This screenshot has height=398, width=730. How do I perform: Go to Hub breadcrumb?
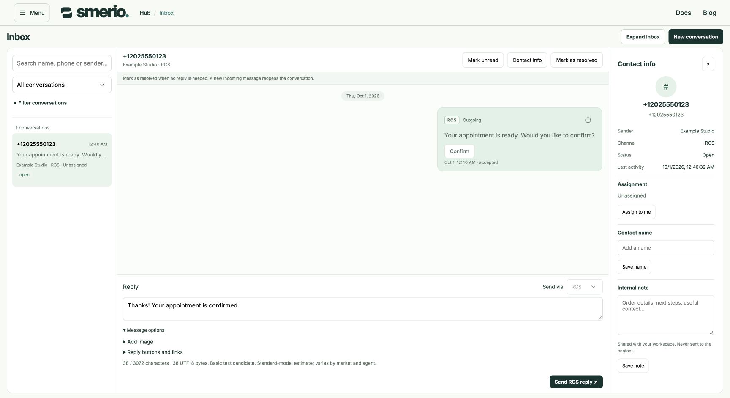pos(145,13)
